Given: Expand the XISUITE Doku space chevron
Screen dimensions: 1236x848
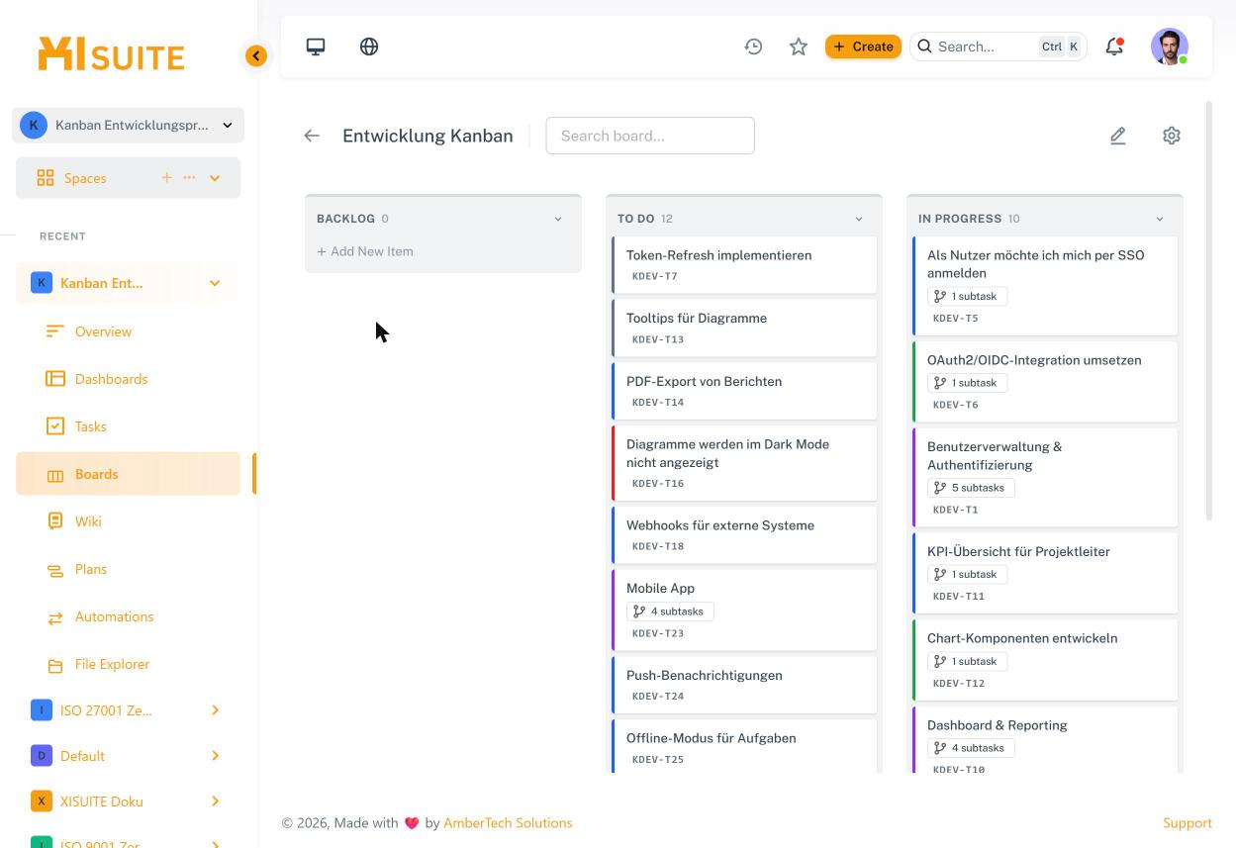Looking at the screenshot, I should tap(215, 801).
